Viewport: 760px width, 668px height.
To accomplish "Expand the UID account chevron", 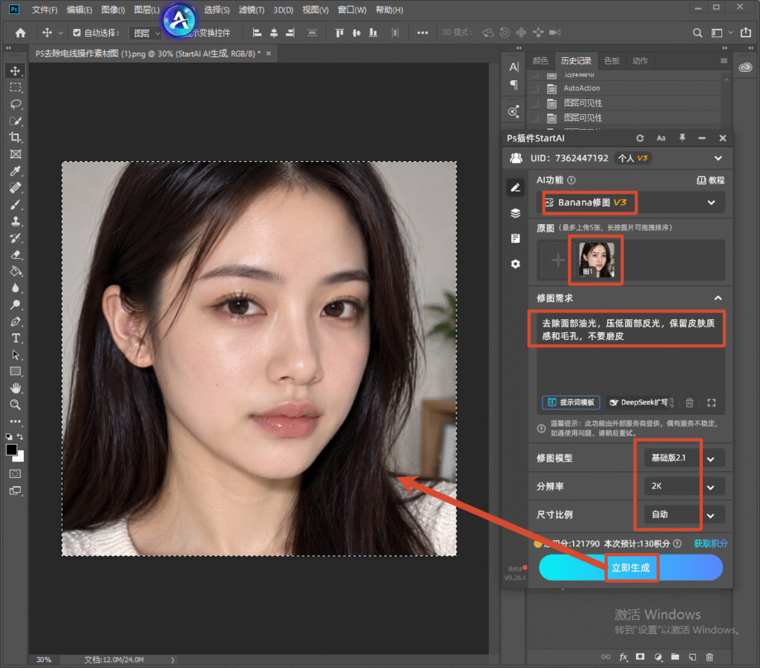I will (x=718, y=158).
